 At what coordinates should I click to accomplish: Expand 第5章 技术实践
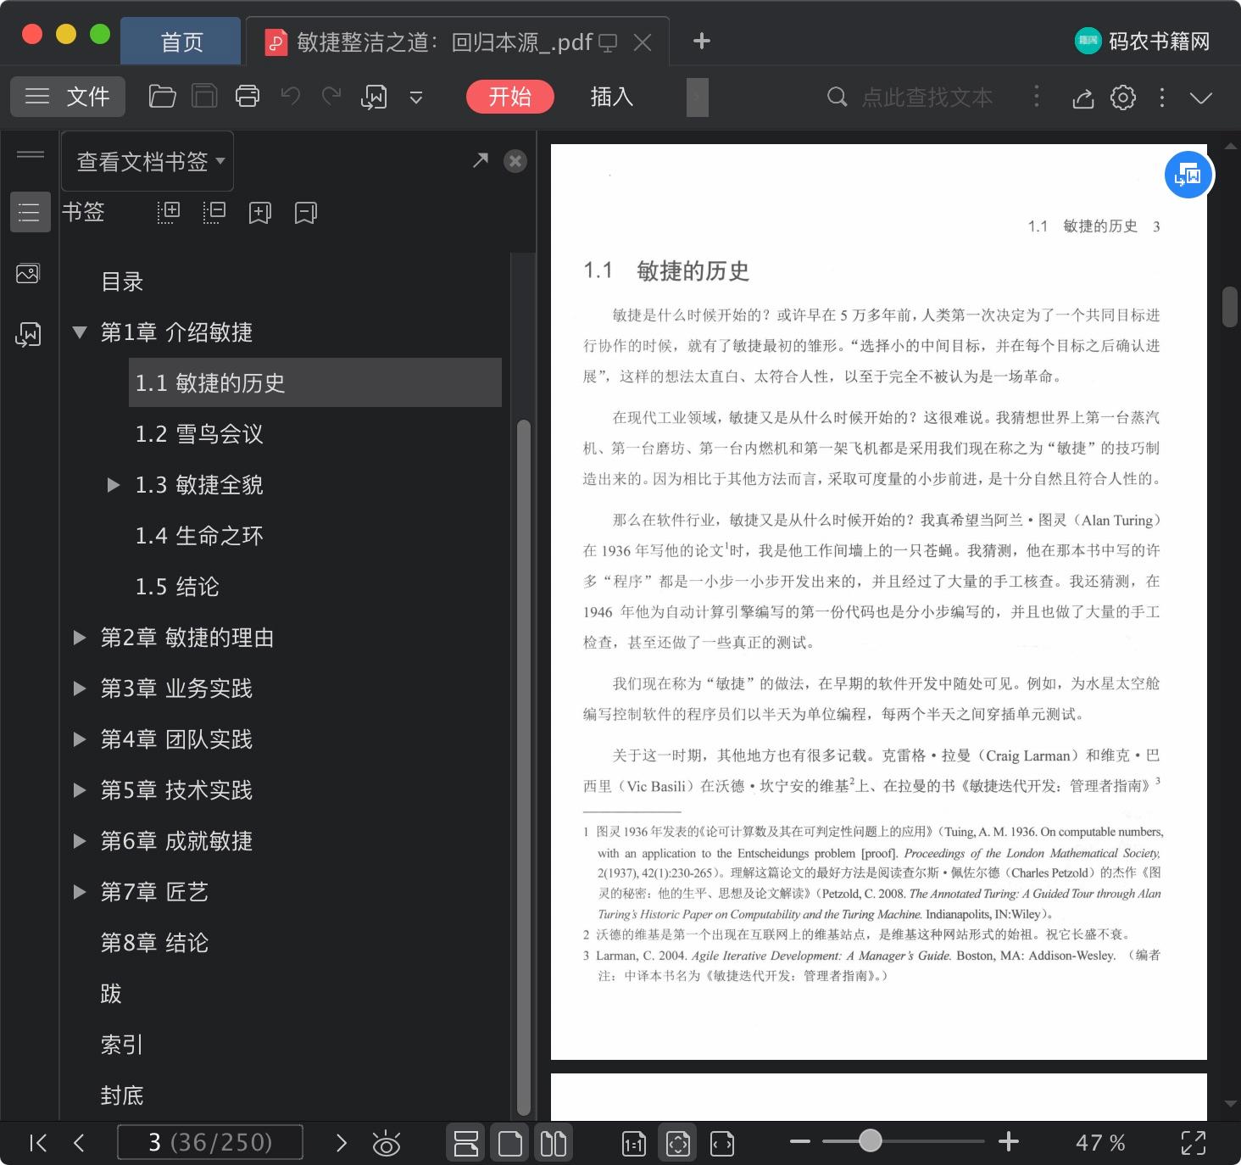pyautogui.click(x=80, y=790)
